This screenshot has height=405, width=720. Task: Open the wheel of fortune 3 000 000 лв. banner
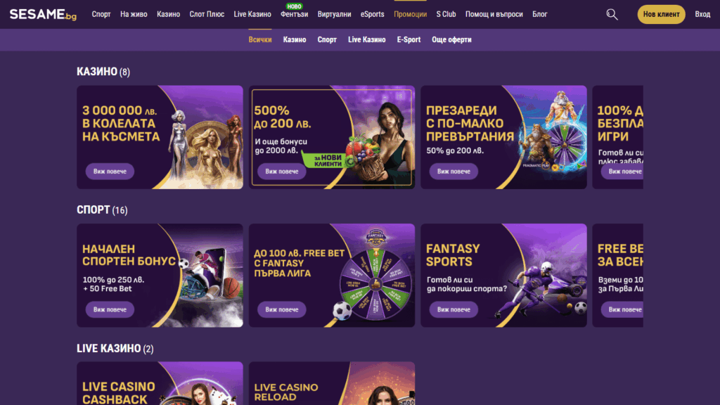coord(160,137)
